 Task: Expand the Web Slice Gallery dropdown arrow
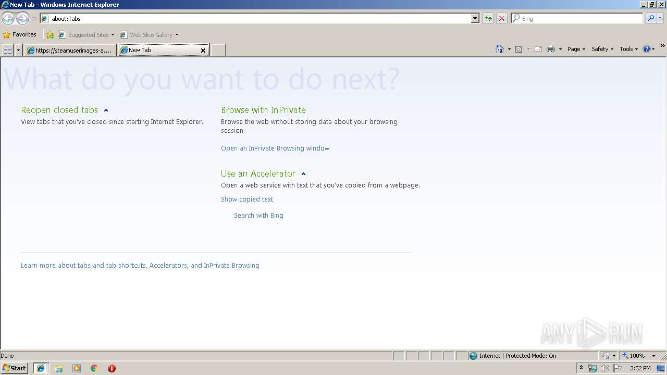point(177,35)
